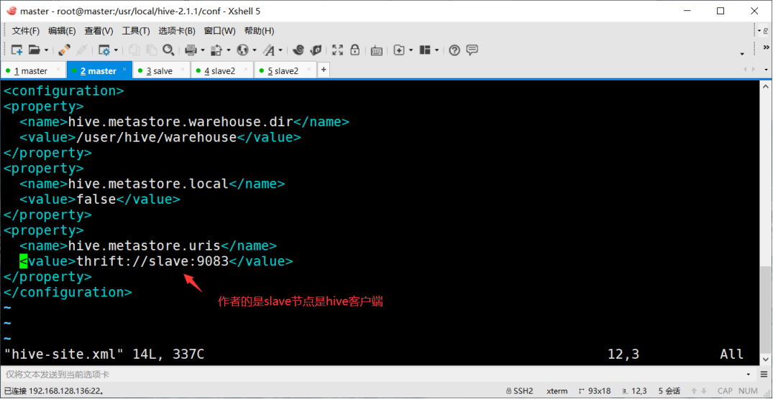
Task: Open the 文件(F) menu
Action: point(26,31)
